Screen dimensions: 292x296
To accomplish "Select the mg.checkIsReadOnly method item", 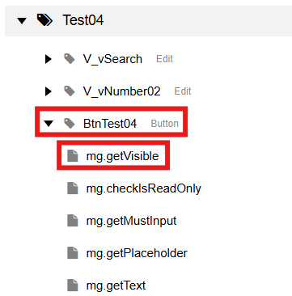I will 144,188.
